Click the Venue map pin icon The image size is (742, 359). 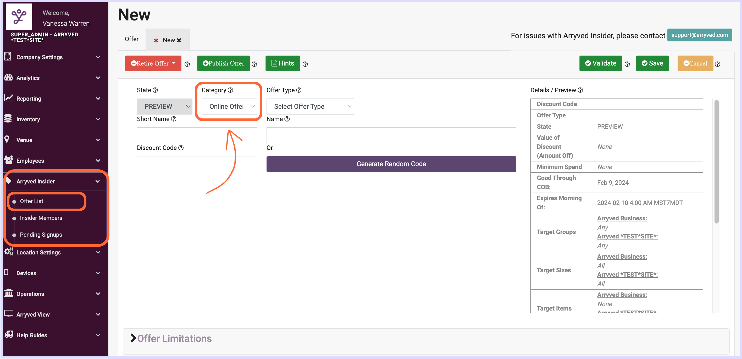7,139
